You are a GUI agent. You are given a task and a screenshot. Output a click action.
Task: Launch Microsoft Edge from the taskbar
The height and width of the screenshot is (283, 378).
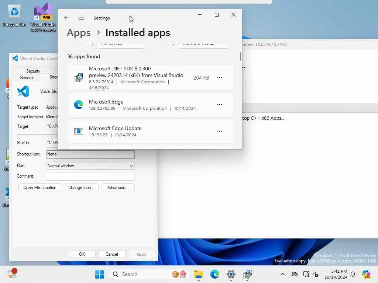pos(214,274)
